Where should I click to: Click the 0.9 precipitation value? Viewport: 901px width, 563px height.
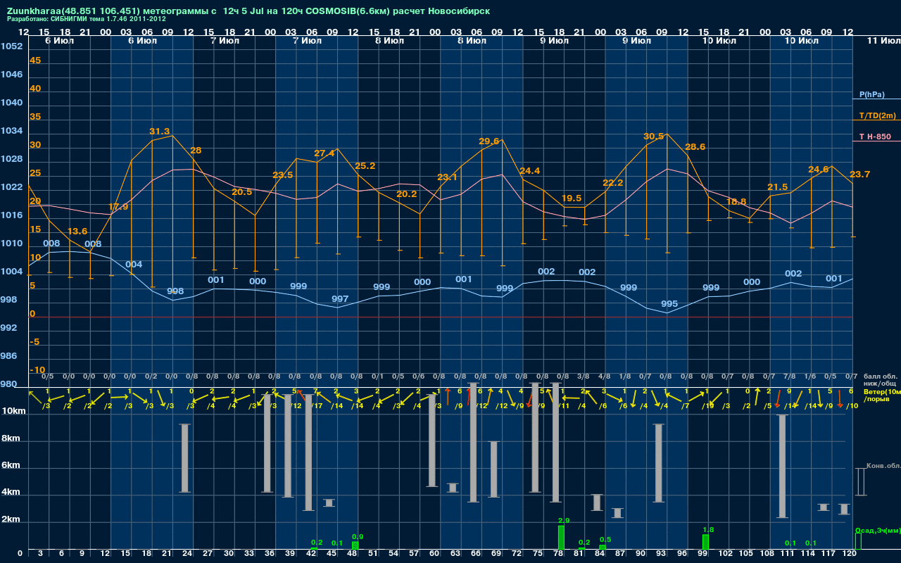tap(358, 537)
